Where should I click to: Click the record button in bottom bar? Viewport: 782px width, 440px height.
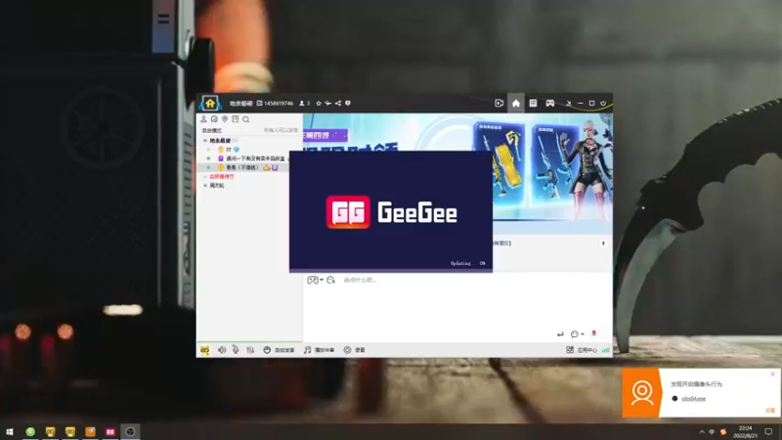[x=354, y=350]
